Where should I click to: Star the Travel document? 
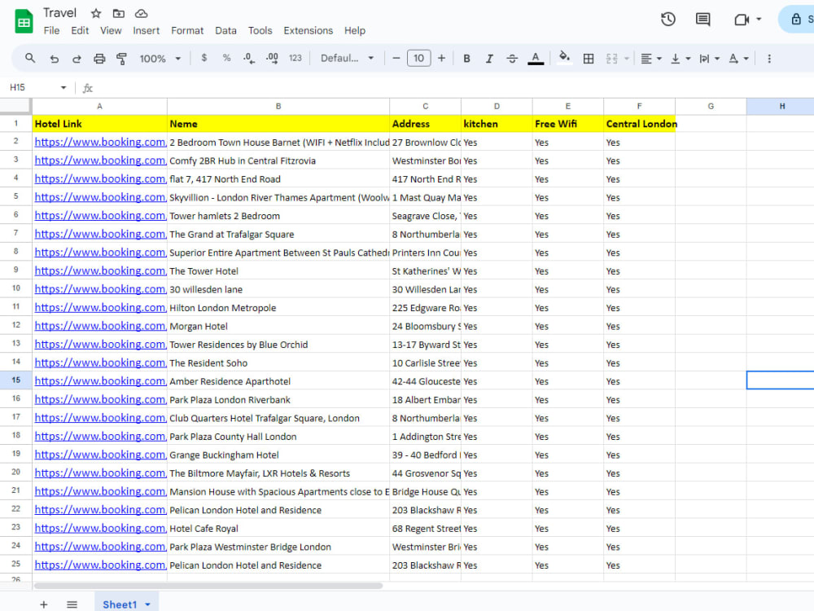[96, 13]
